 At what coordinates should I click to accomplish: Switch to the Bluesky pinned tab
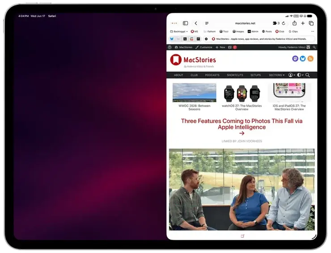pyautogui.click(x=172, y=39)
